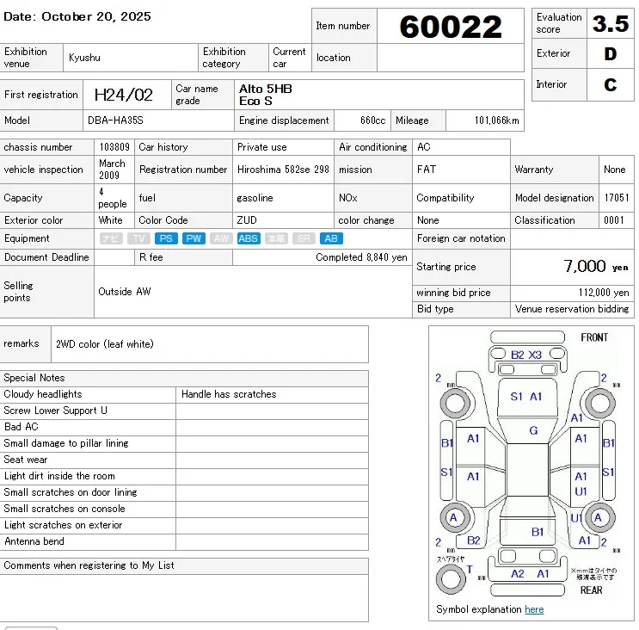639x630 pixels.
Task: Click the Outside AW selling point
Action: pyautogui.click(x=125, y=292)
